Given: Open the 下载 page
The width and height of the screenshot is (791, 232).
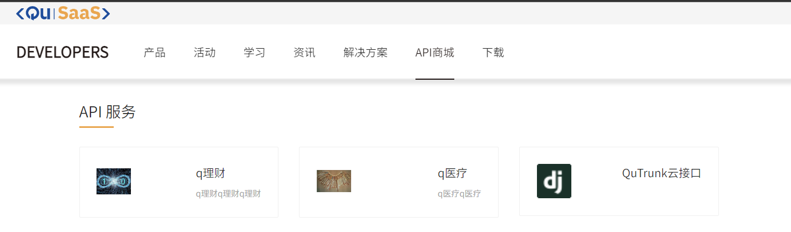Looking at the screenshot, I should pyautogui.click(x=493, y=53).
